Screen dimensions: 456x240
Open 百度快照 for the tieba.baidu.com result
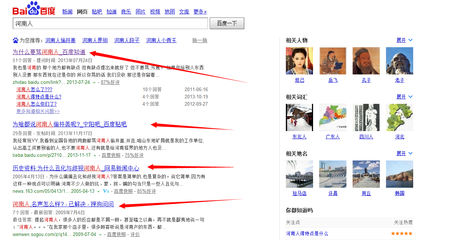111,155
